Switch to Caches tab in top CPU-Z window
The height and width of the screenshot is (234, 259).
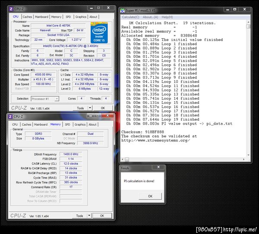pos(27,17)
